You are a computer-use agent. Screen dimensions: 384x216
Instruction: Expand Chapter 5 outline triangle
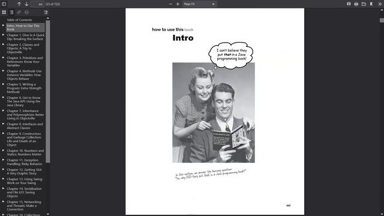(x=3, y=84)
